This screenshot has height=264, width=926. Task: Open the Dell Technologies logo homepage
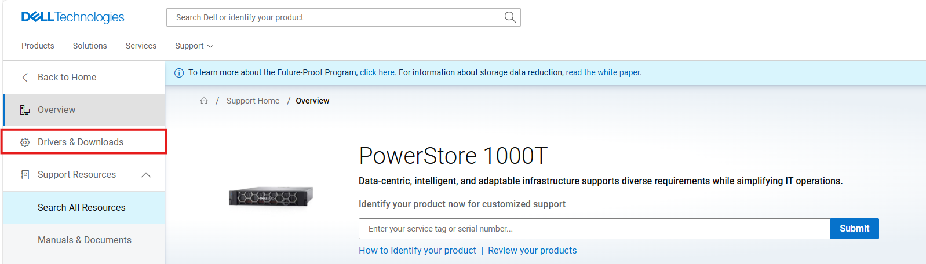click(72, 17)
